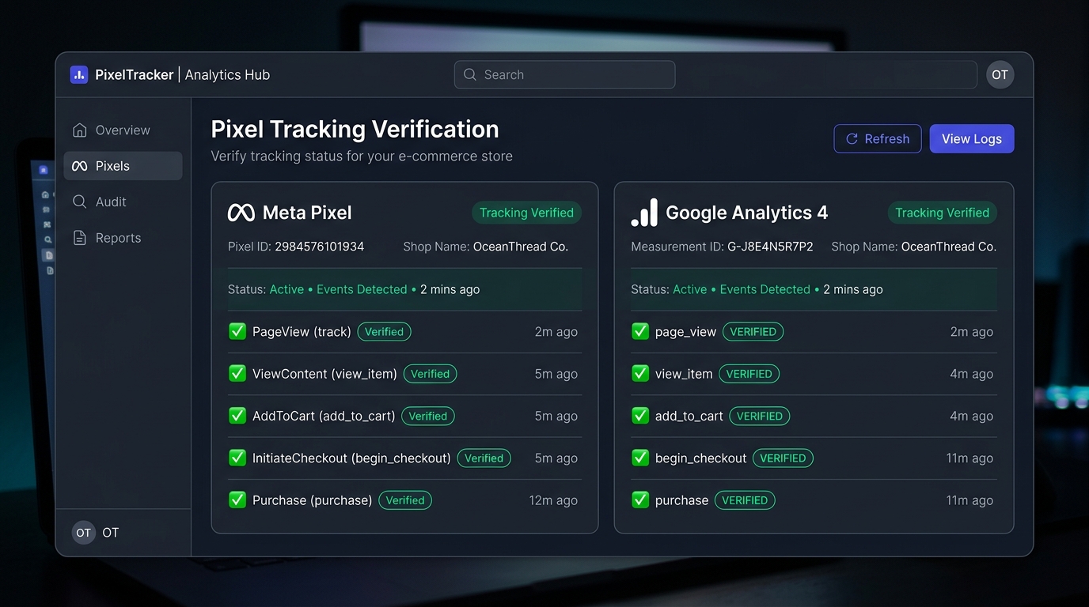Viewport: 1089px width, 607px height.
Task: Click Verified badge beside ViewContent (view_item)
Action: click(430, 374)
